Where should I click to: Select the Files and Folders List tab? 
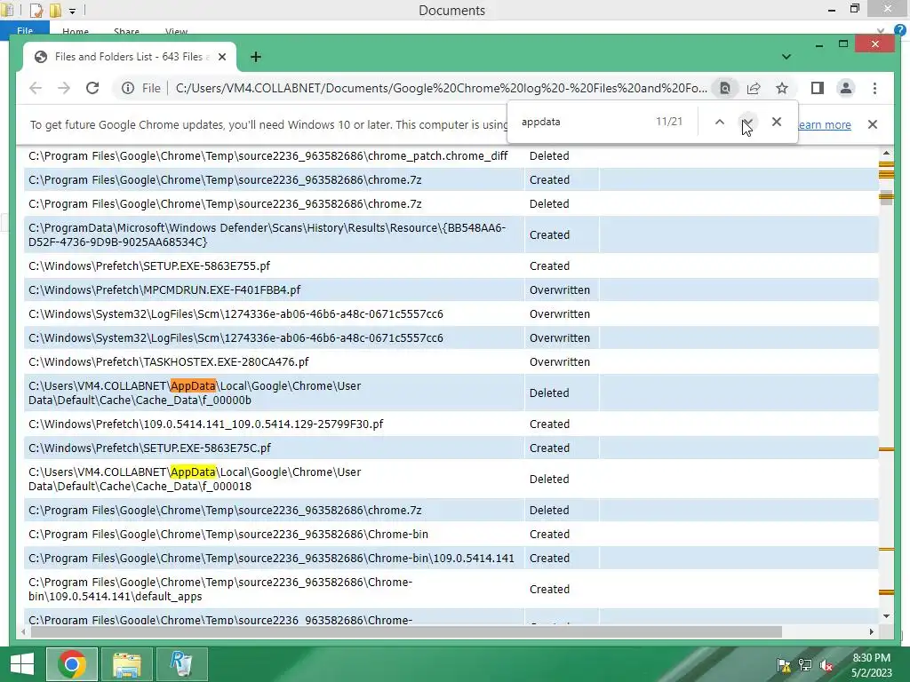pyautogui.click(x=130, y=57)
